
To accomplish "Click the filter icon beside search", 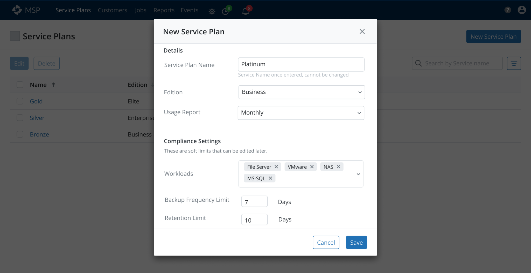I will point(514,63).
